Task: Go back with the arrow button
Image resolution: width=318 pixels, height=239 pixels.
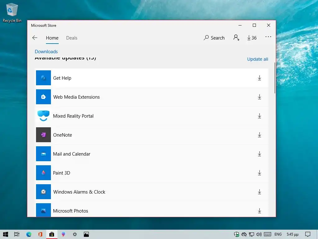Action: click(x=35, y=38)
